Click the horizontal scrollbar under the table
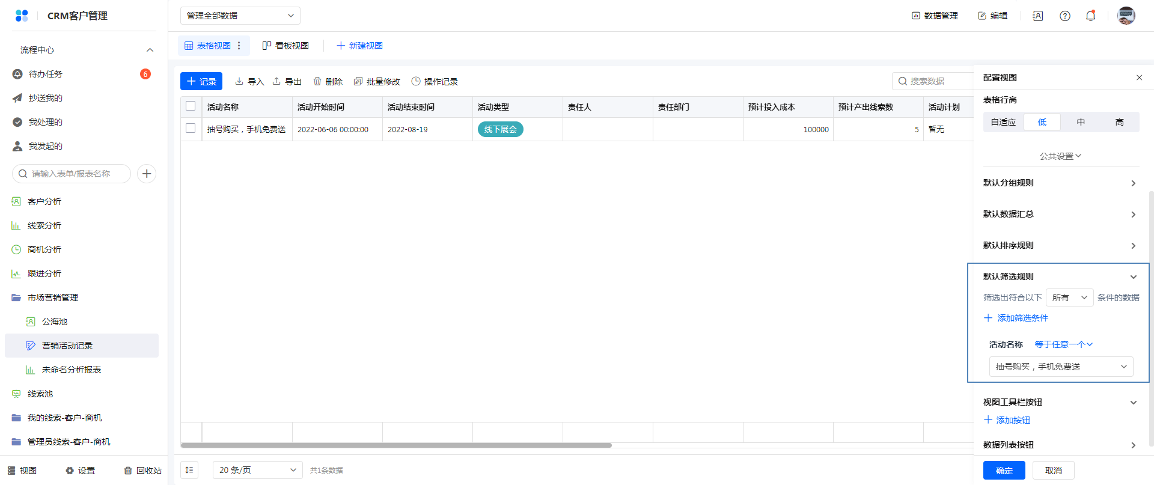The height and width of the screenshot is (485, 1154). coord(395,445)
